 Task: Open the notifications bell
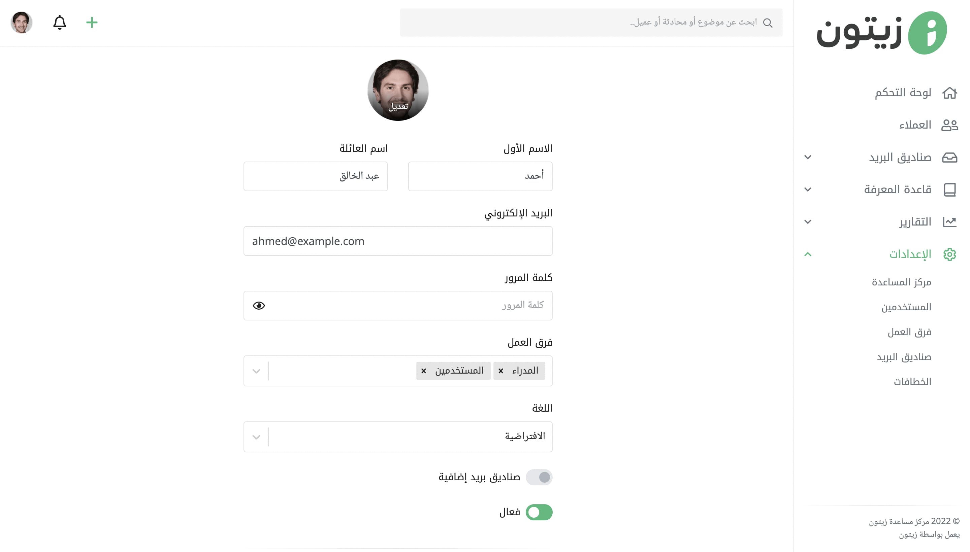[x=60, y=22]
